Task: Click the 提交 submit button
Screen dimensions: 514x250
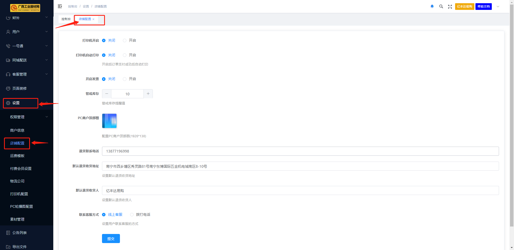Action: pyautogui.click(x=111, y=239)
